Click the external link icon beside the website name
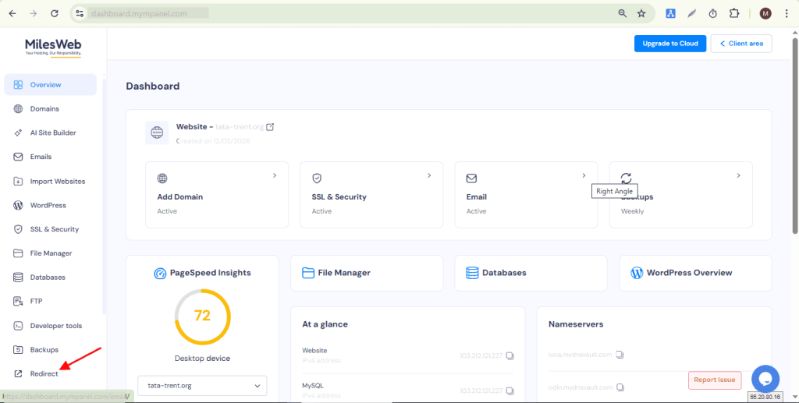The height and width of the screenshot is (403, 799). coord(270,127)
